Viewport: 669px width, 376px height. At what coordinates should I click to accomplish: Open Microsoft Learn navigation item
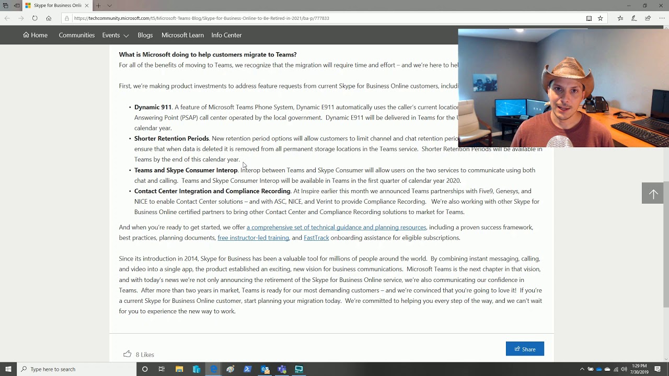pyautogui.click(x=182, y=35)
